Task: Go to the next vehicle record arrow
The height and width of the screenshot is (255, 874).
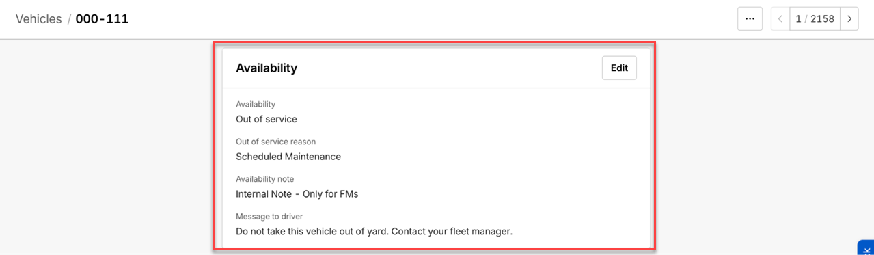Action: pos(849,19)
